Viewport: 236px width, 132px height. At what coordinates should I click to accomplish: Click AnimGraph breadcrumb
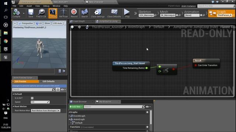136,27
